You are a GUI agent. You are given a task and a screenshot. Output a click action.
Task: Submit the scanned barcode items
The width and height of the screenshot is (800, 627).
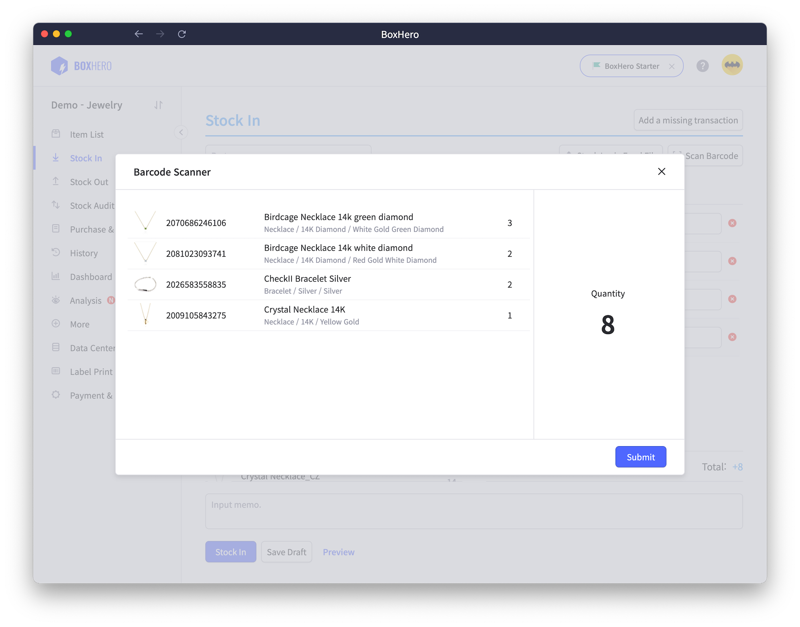click(x=640, y=456)
